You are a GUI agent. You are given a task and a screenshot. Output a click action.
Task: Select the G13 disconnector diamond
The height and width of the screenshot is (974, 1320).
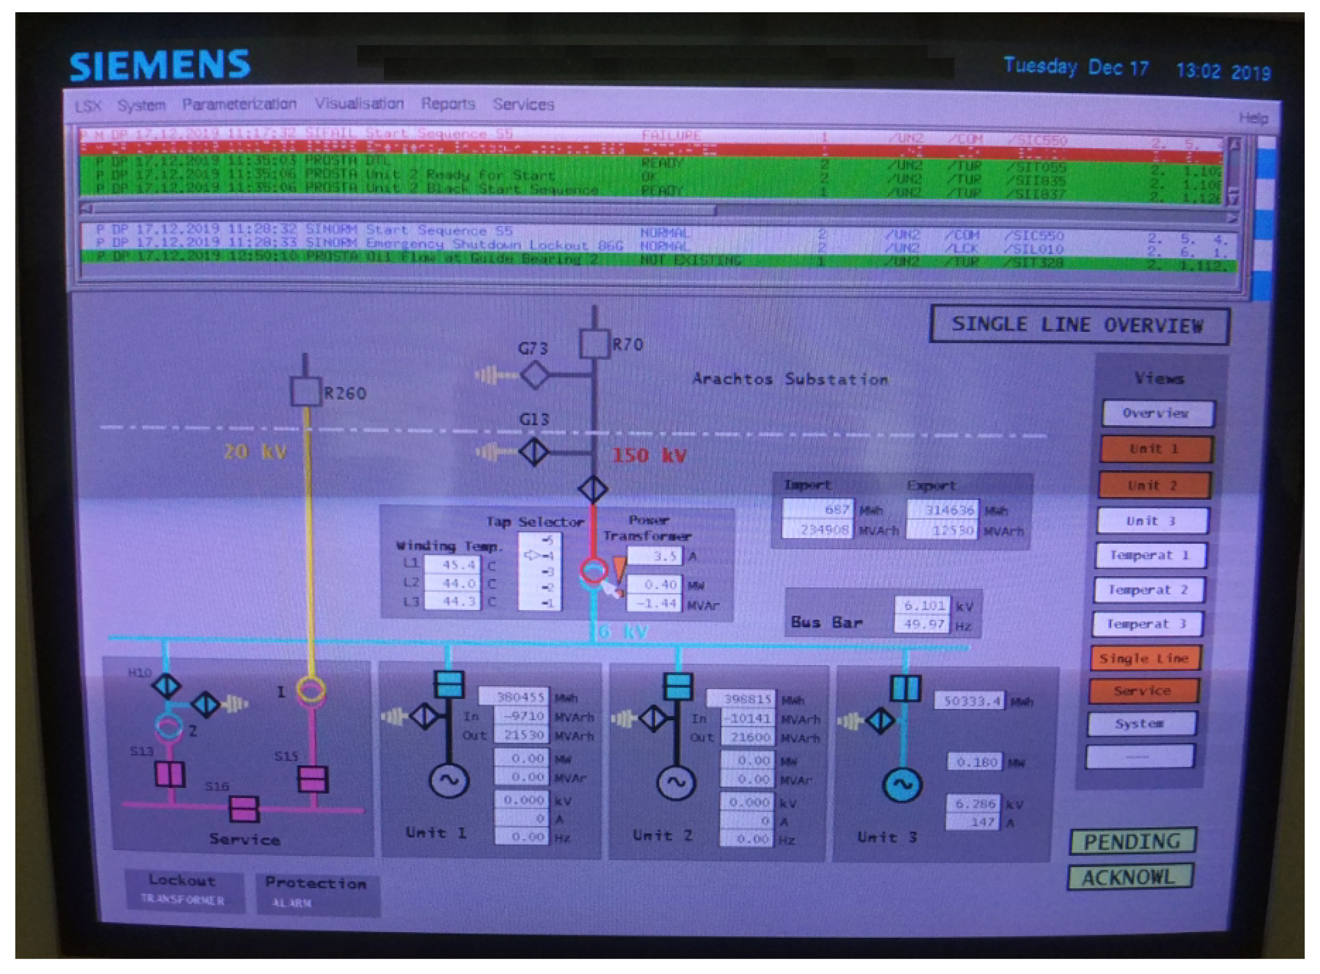click(x=534, y=452)
